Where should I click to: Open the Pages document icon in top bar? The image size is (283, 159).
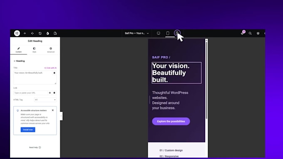click(x=55, y=33)
